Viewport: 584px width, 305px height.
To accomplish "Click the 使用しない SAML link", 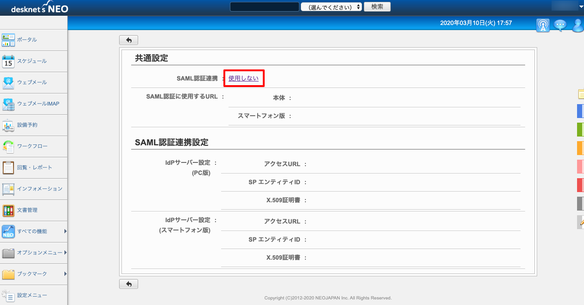I will [x=243, y=79].
